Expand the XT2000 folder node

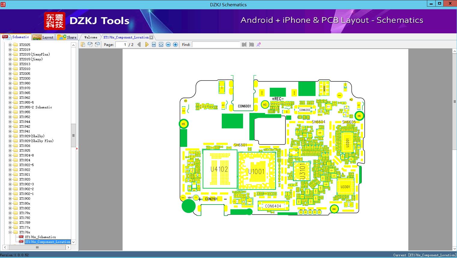(x=10, y=78)
